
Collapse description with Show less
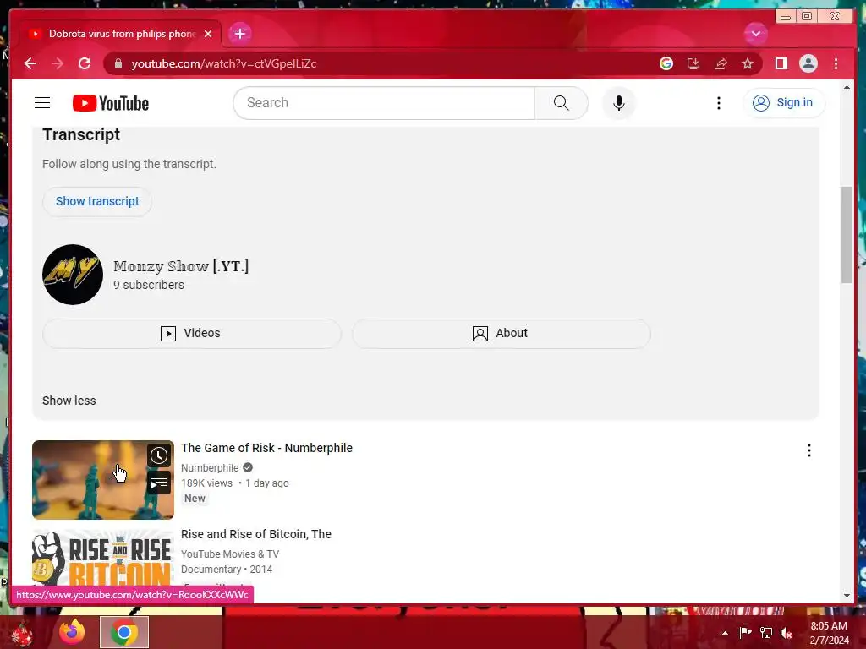pos(69,401)
